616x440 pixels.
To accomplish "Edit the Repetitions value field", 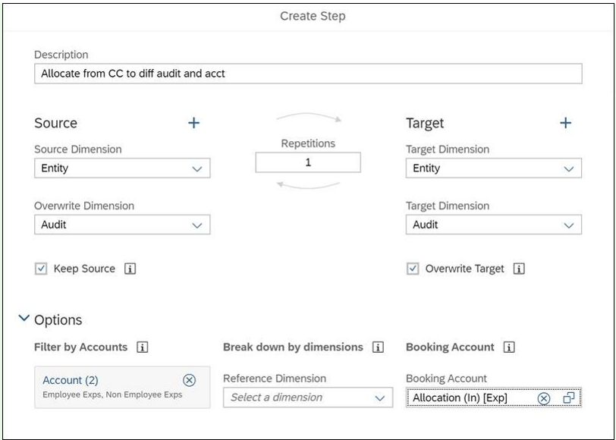I will [308, 162].
